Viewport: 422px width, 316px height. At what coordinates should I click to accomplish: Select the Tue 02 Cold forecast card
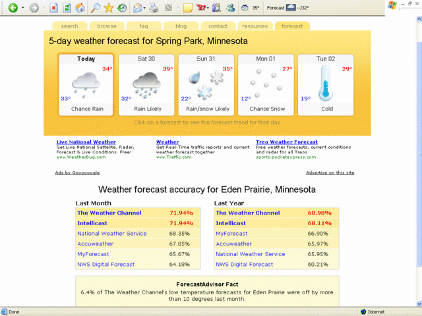[x=326, y=85]
